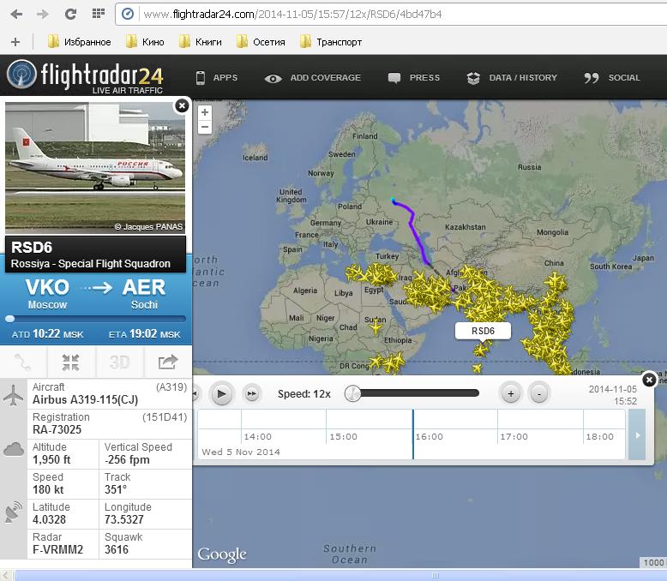Viewport: 667px width, 581px height.
Task: Open the SOCIAL menu item
Action: click(612, 78)
